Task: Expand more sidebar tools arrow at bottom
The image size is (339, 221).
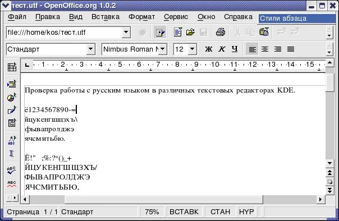Action: point(15,197)
